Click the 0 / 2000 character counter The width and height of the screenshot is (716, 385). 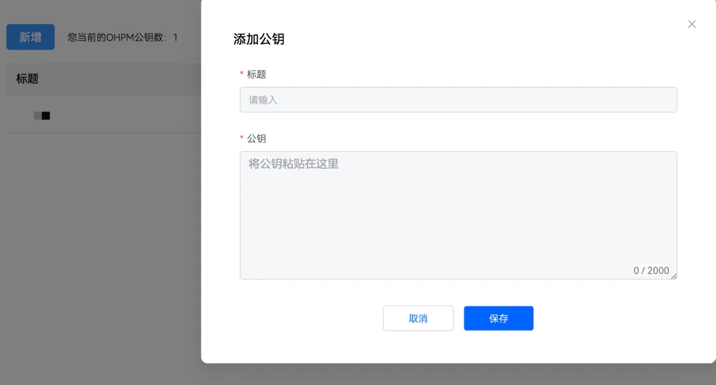[651, 270]
